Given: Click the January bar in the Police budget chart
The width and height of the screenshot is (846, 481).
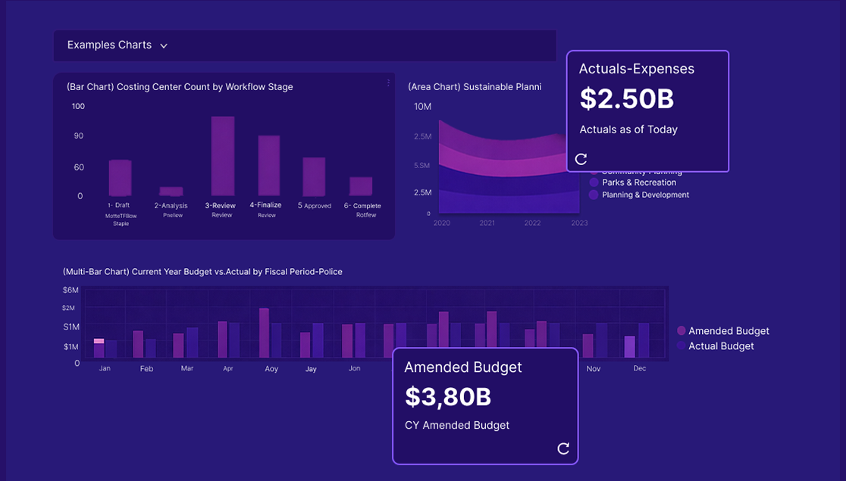Looking at the screenshot, I should (99, 350).
